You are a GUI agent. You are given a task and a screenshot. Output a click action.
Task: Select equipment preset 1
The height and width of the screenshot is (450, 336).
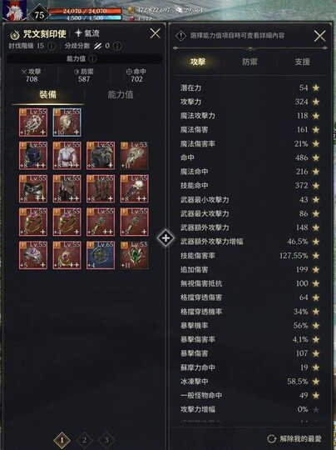click(62, 440)
